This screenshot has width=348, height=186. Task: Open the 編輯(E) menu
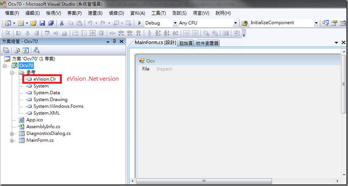(x=33, y=13)
